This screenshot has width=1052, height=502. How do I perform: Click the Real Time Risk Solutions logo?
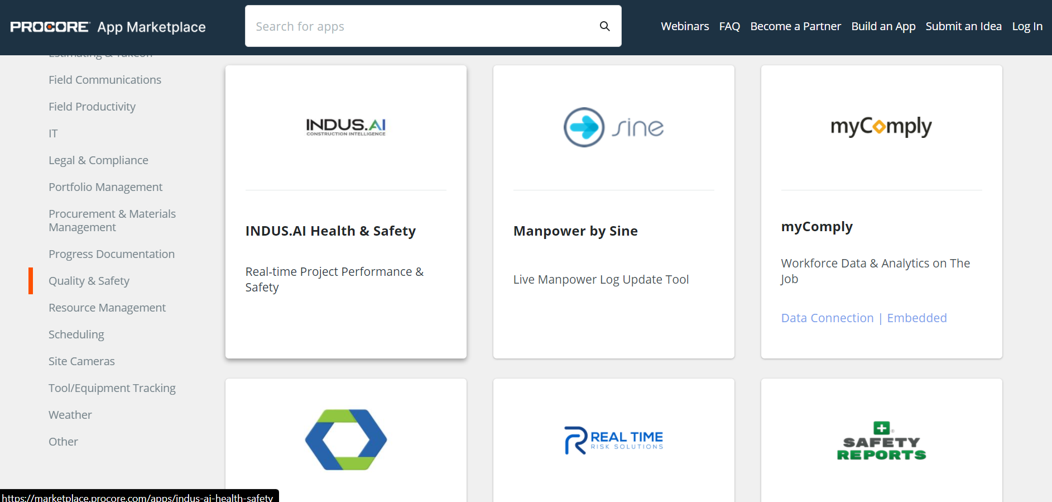click(x=613, y=440)
